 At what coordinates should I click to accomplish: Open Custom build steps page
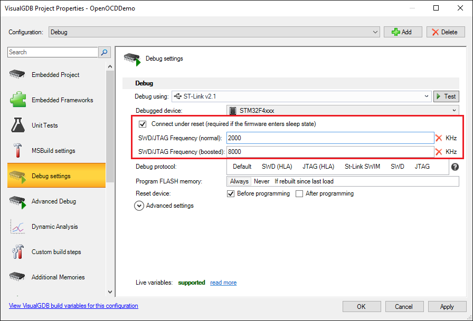[56, 252]
